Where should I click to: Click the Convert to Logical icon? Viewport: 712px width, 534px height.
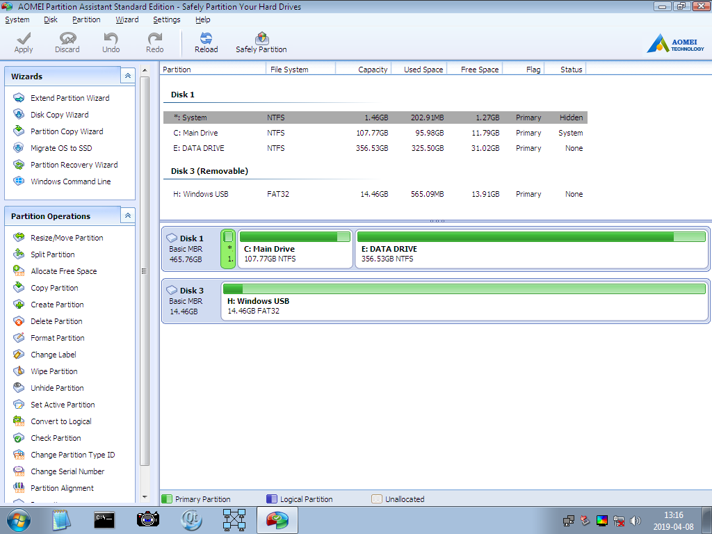tap(19, 421)
